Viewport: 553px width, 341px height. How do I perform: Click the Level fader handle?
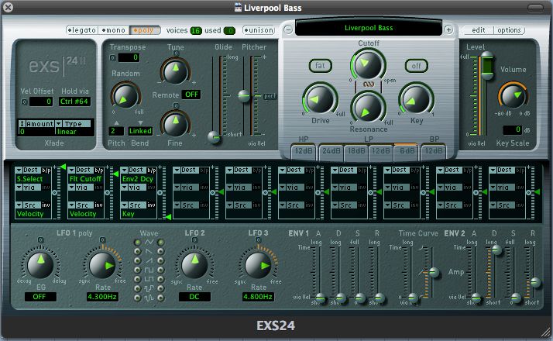(487, 65)
